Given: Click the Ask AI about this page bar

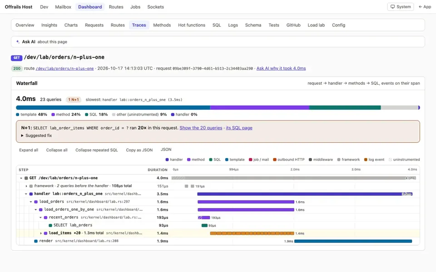Looking at the screenshot, I should coord(218,42).
